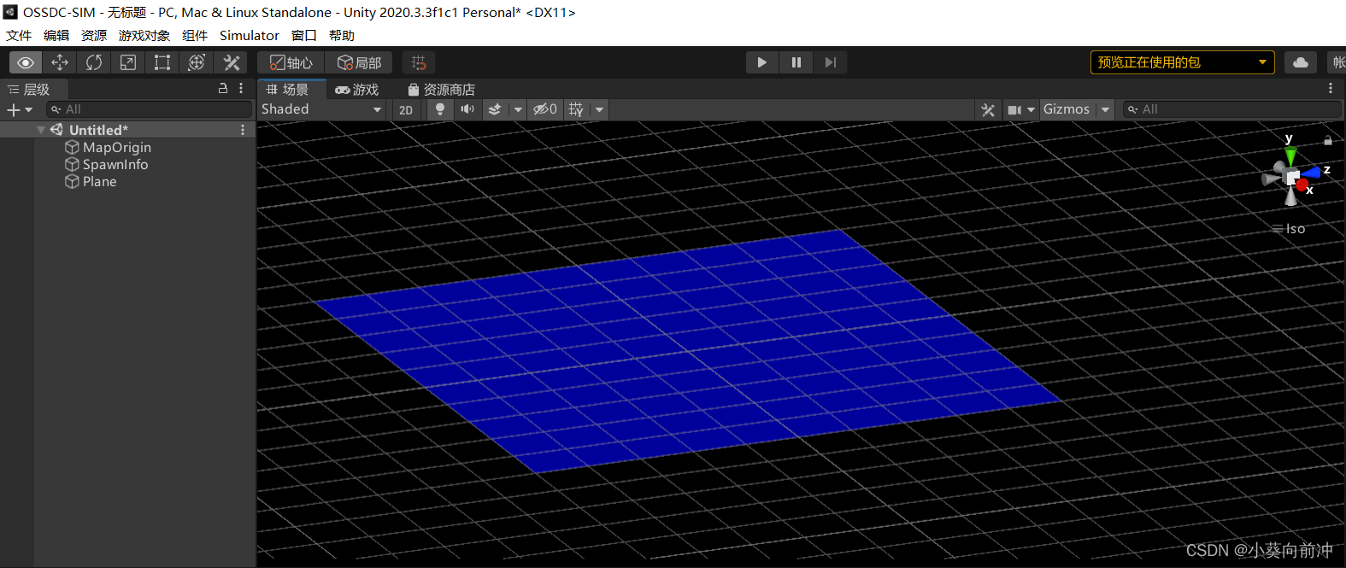Image resolution: width=1346 pixels, height=568 pixels.
Task: Select SpawnInfo in hierarchy
Action: tap(107, 164)
